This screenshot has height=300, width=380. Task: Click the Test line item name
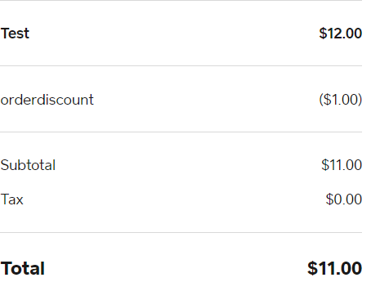15,34
